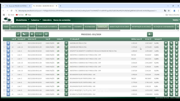Click the document icon for Lote 13
This screenshot has height=101, width=180.
tap(177, 70)
